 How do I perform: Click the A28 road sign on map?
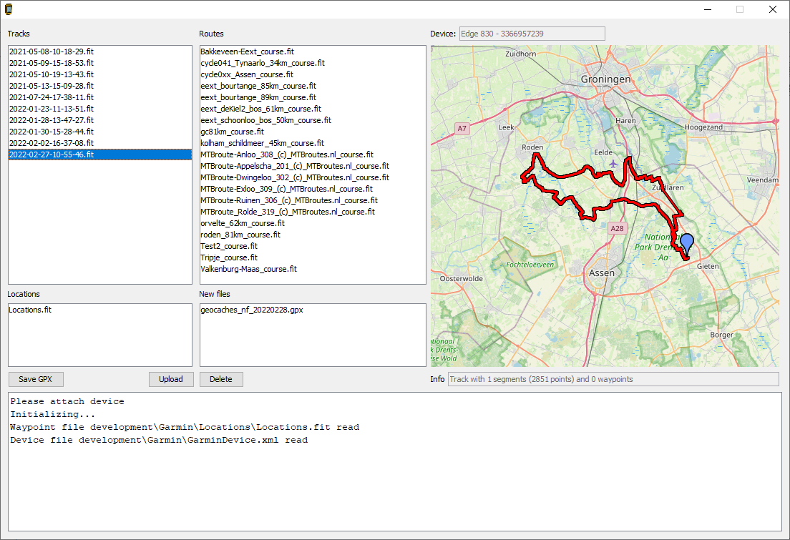[x=617, y=229]
